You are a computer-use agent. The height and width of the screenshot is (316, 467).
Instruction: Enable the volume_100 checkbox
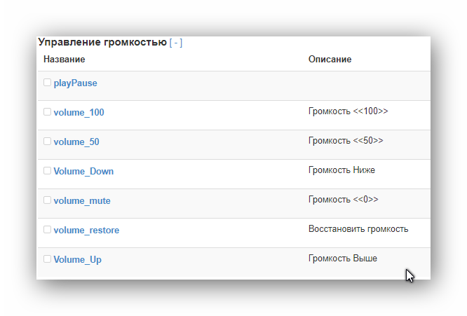tap(48, 112)
